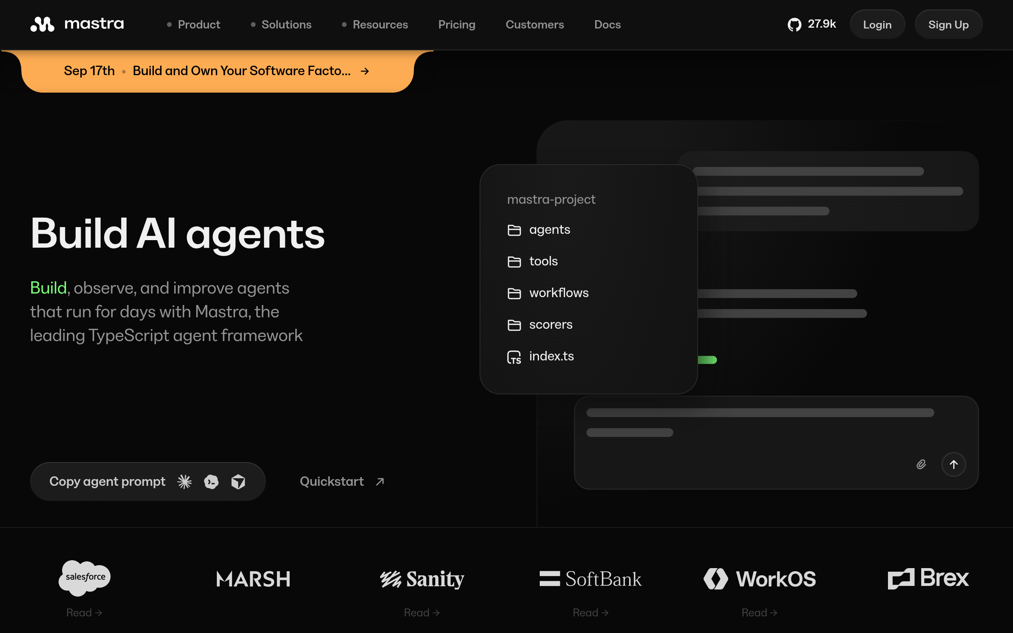Open the Sep 17th announcement banner
The image size is (1013, 633).
point(217,71)
